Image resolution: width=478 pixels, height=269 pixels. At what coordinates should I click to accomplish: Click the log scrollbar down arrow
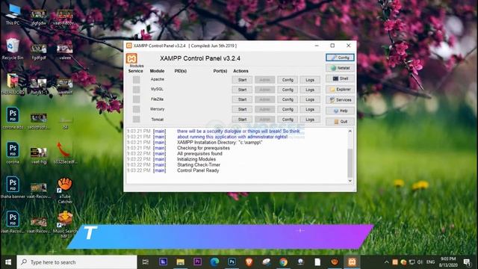click(x=350, y=181)
